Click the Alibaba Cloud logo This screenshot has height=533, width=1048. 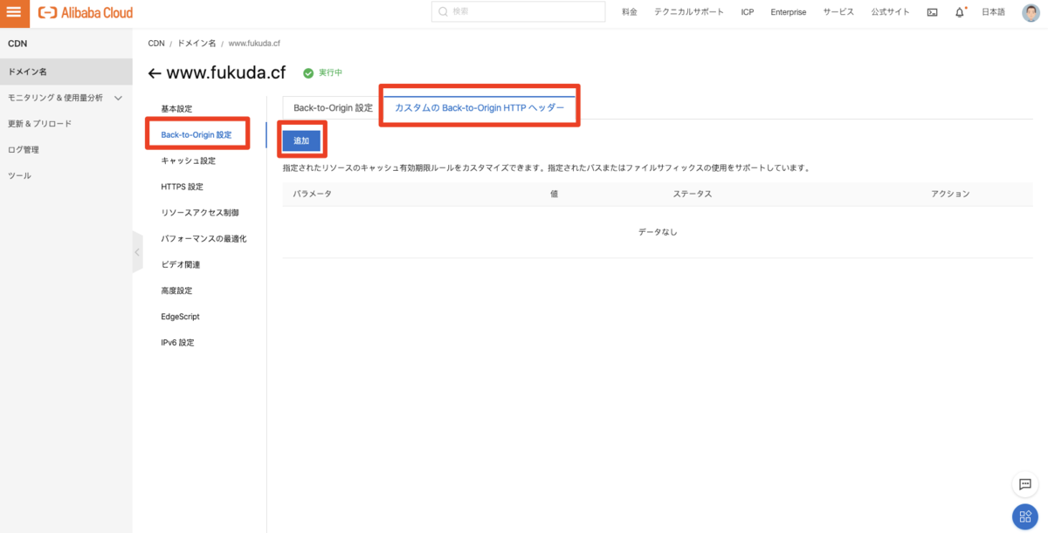(x=86, y=12)
